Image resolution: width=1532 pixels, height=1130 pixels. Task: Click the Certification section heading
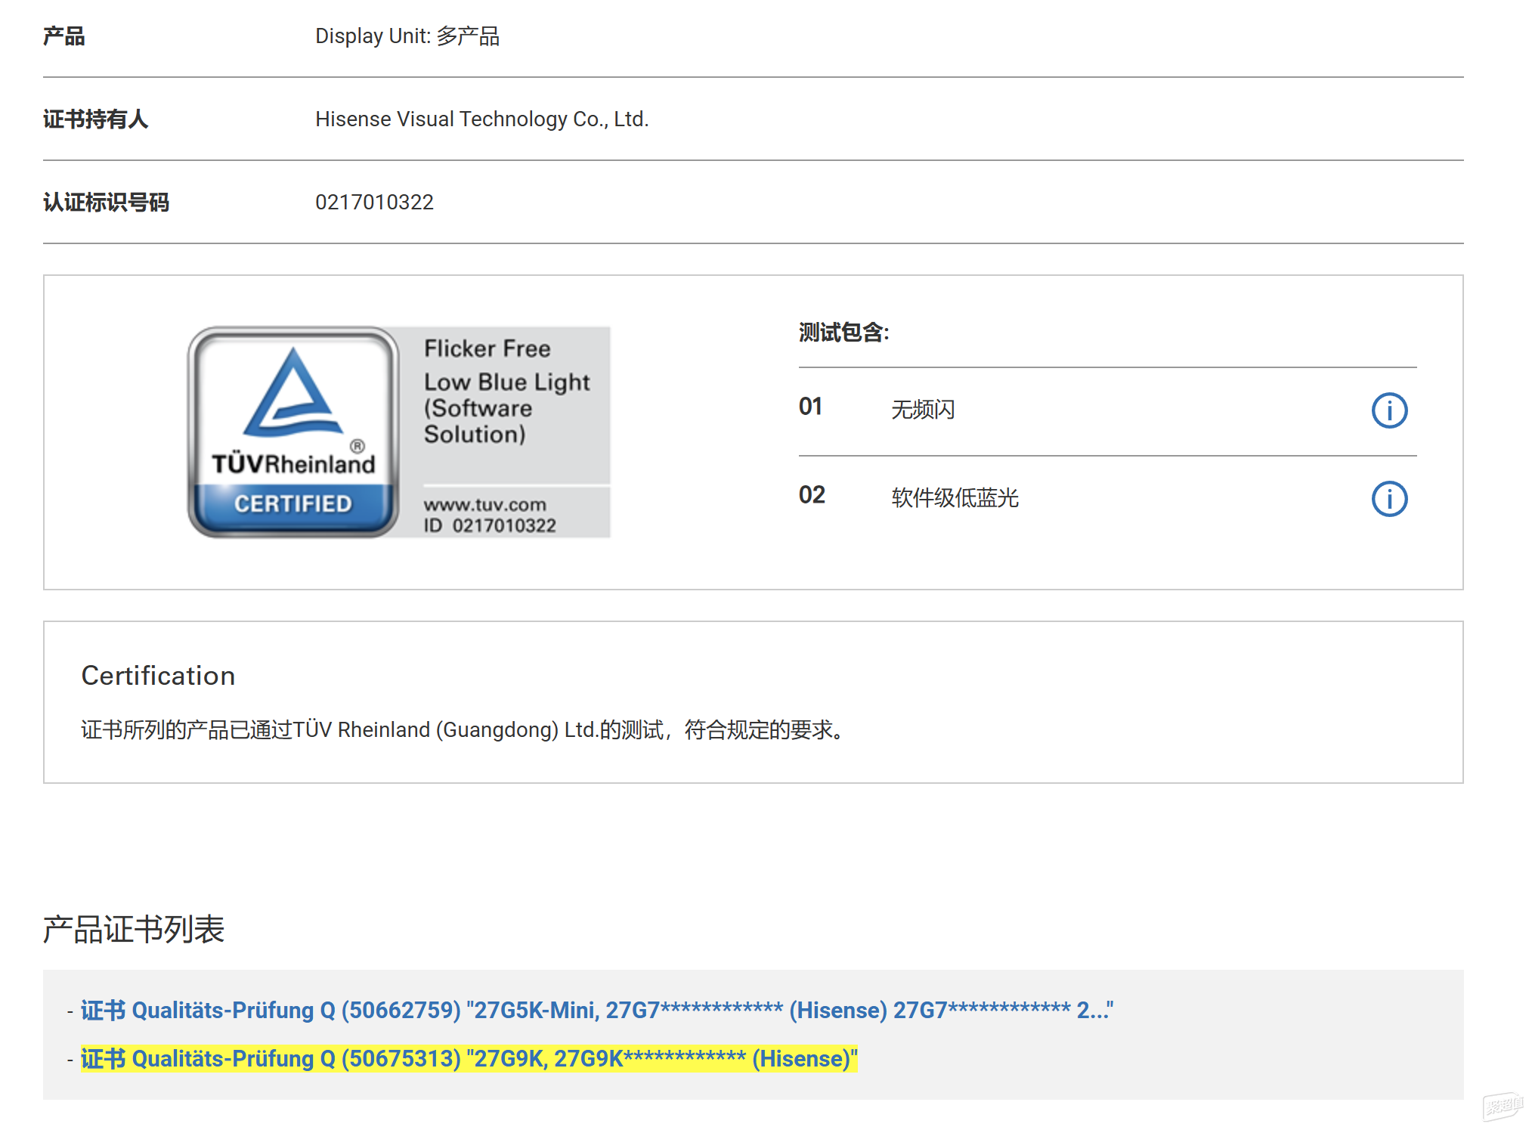(158, 675)
